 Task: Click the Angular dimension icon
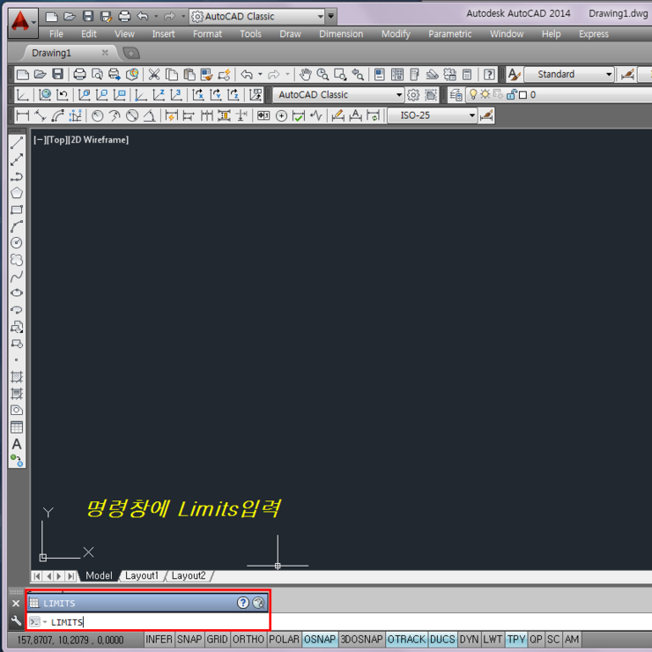pyautogui.click(x=150, y=115)
